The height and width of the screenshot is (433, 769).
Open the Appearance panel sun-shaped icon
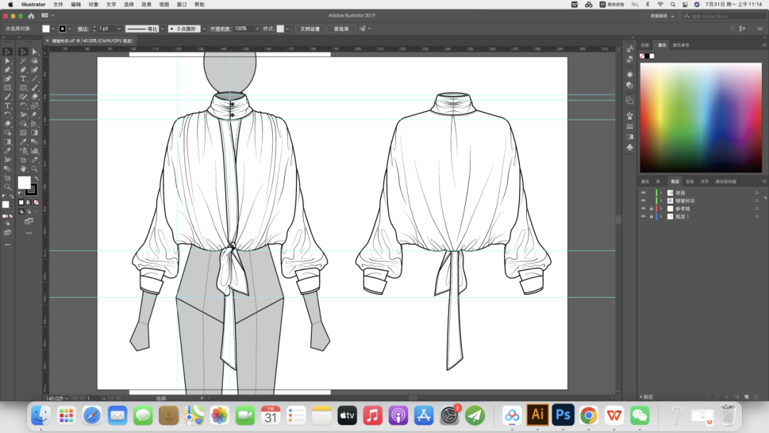pos(629,75)
